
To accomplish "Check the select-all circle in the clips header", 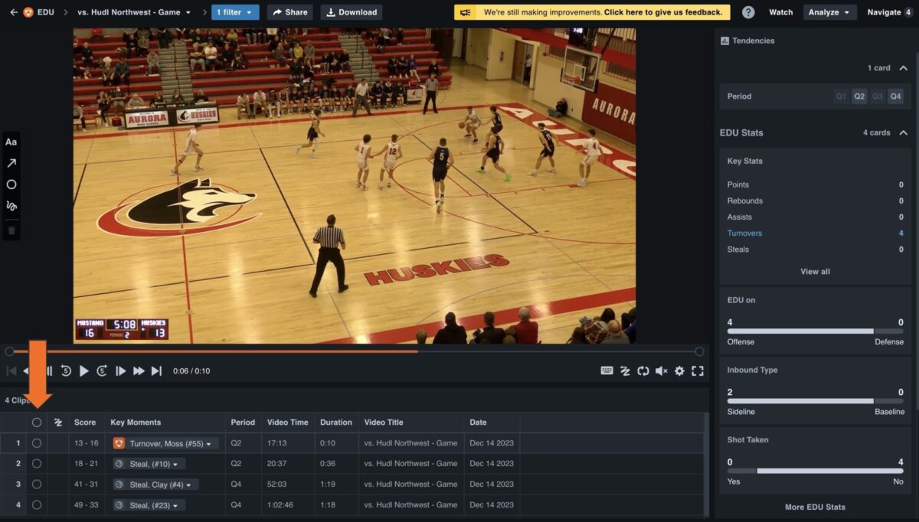I will click(36, 422).
